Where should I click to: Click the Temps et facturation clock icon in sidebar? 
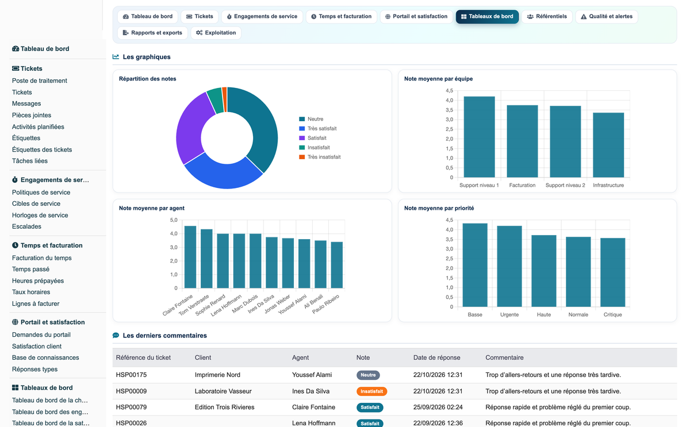point(16,245)
